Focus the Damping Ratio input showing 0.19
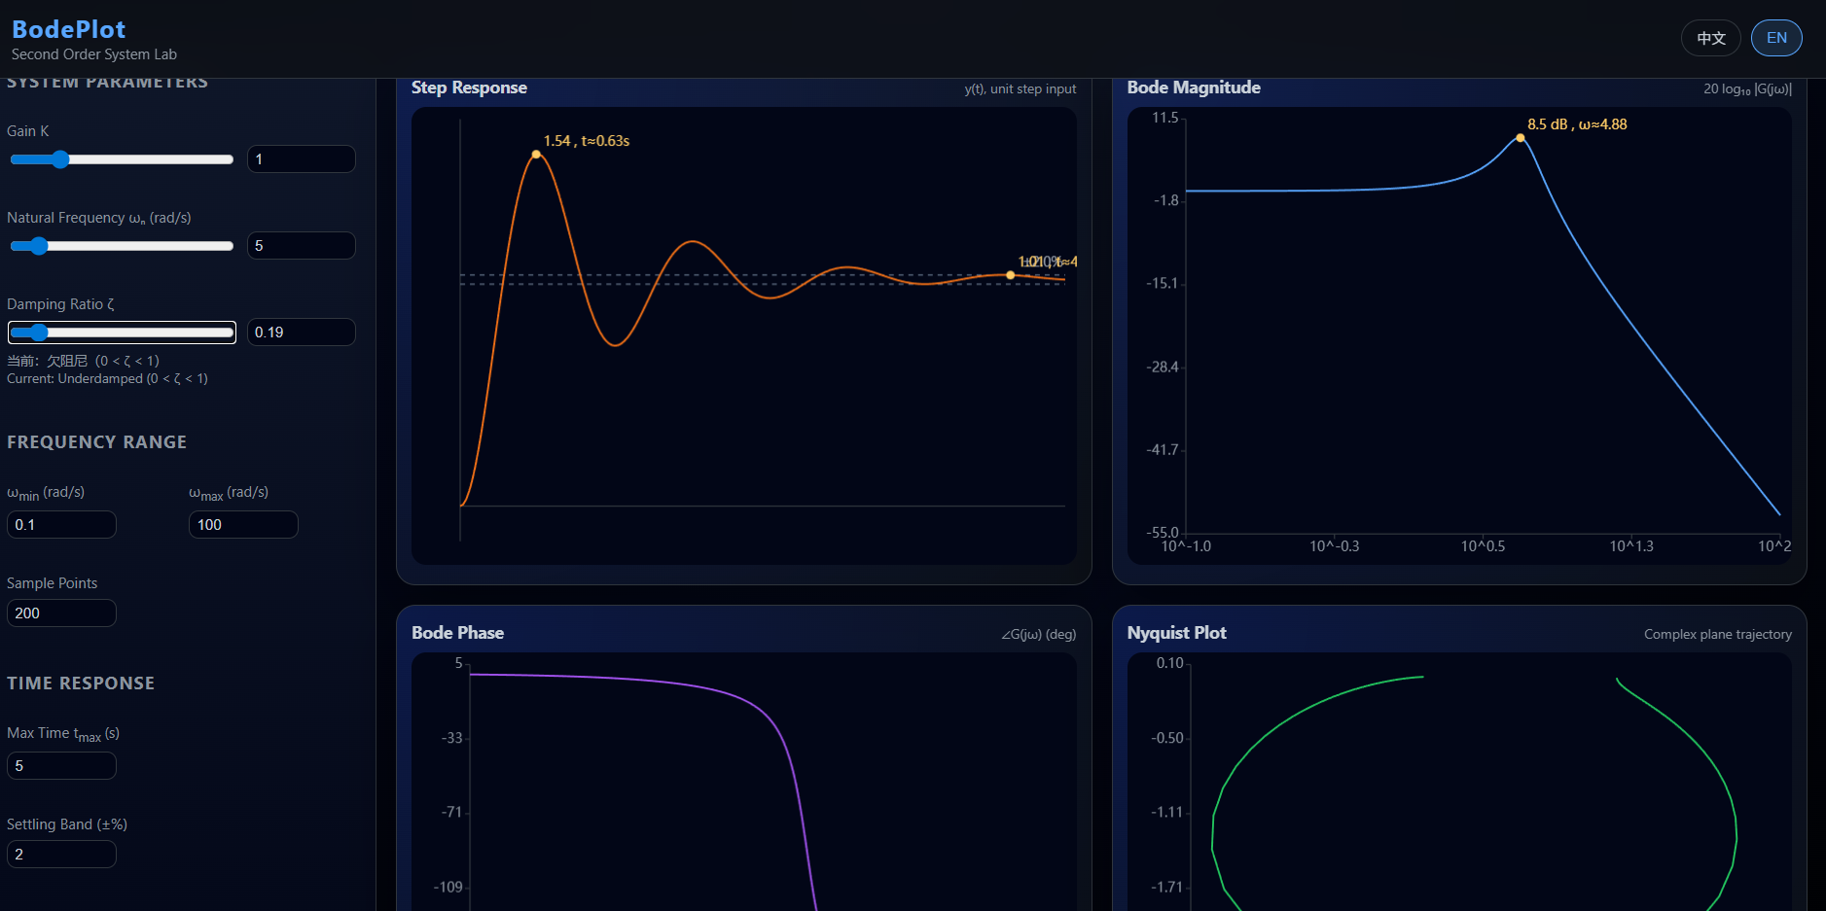 click(301, 332)
